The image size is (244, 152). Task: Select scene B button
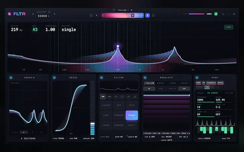coord(148,15)
